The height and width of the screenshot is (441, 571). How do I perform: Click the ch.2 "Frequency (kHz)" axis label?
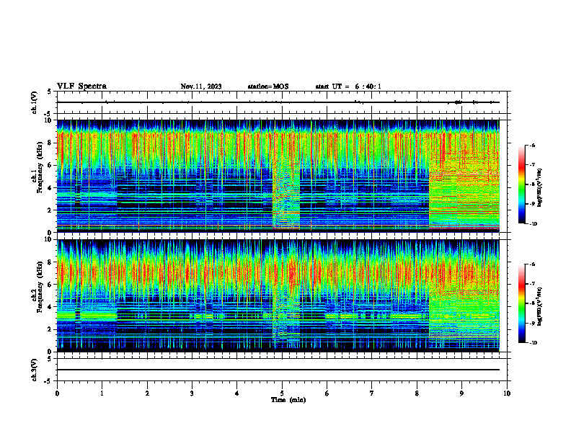pyautogui.click(x=39, y=287)
